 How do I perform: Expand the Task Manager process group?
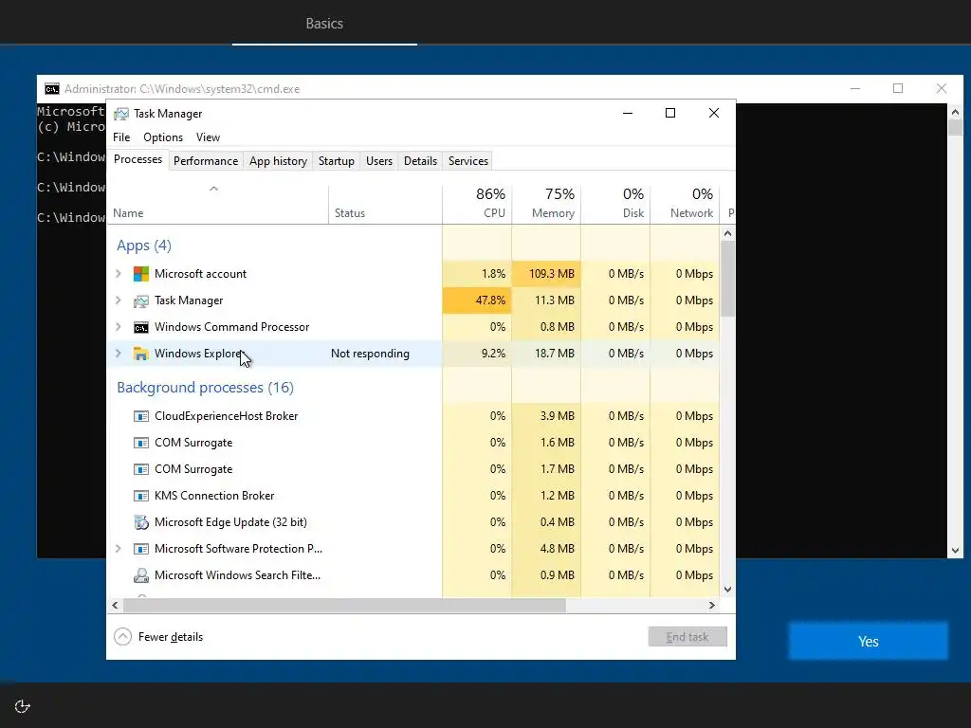119,300
